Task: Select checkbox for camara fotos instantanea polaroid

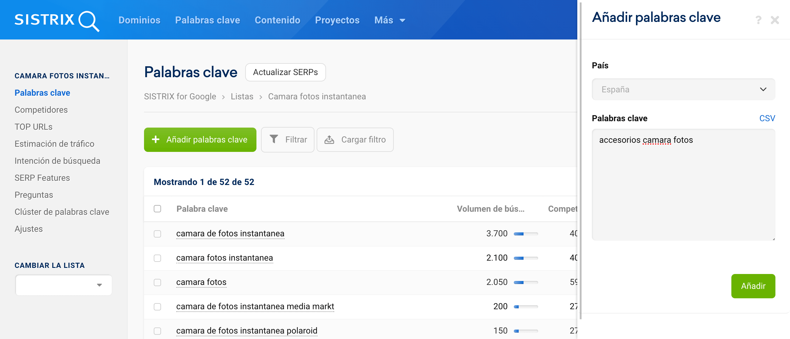Action: [x=157, y=331]
